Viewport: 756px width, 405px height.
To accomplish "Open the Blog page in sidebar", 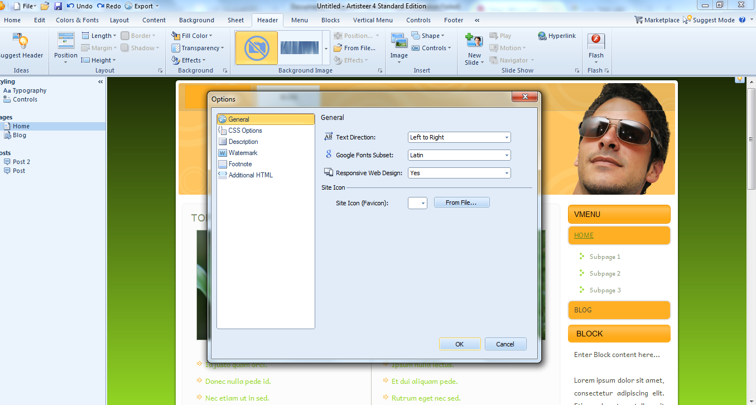I will pos(15,135).
